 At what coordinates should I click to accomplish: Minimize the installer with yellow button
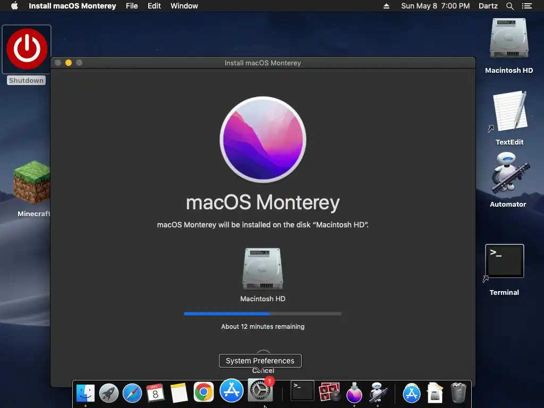[x=69, y=63]
